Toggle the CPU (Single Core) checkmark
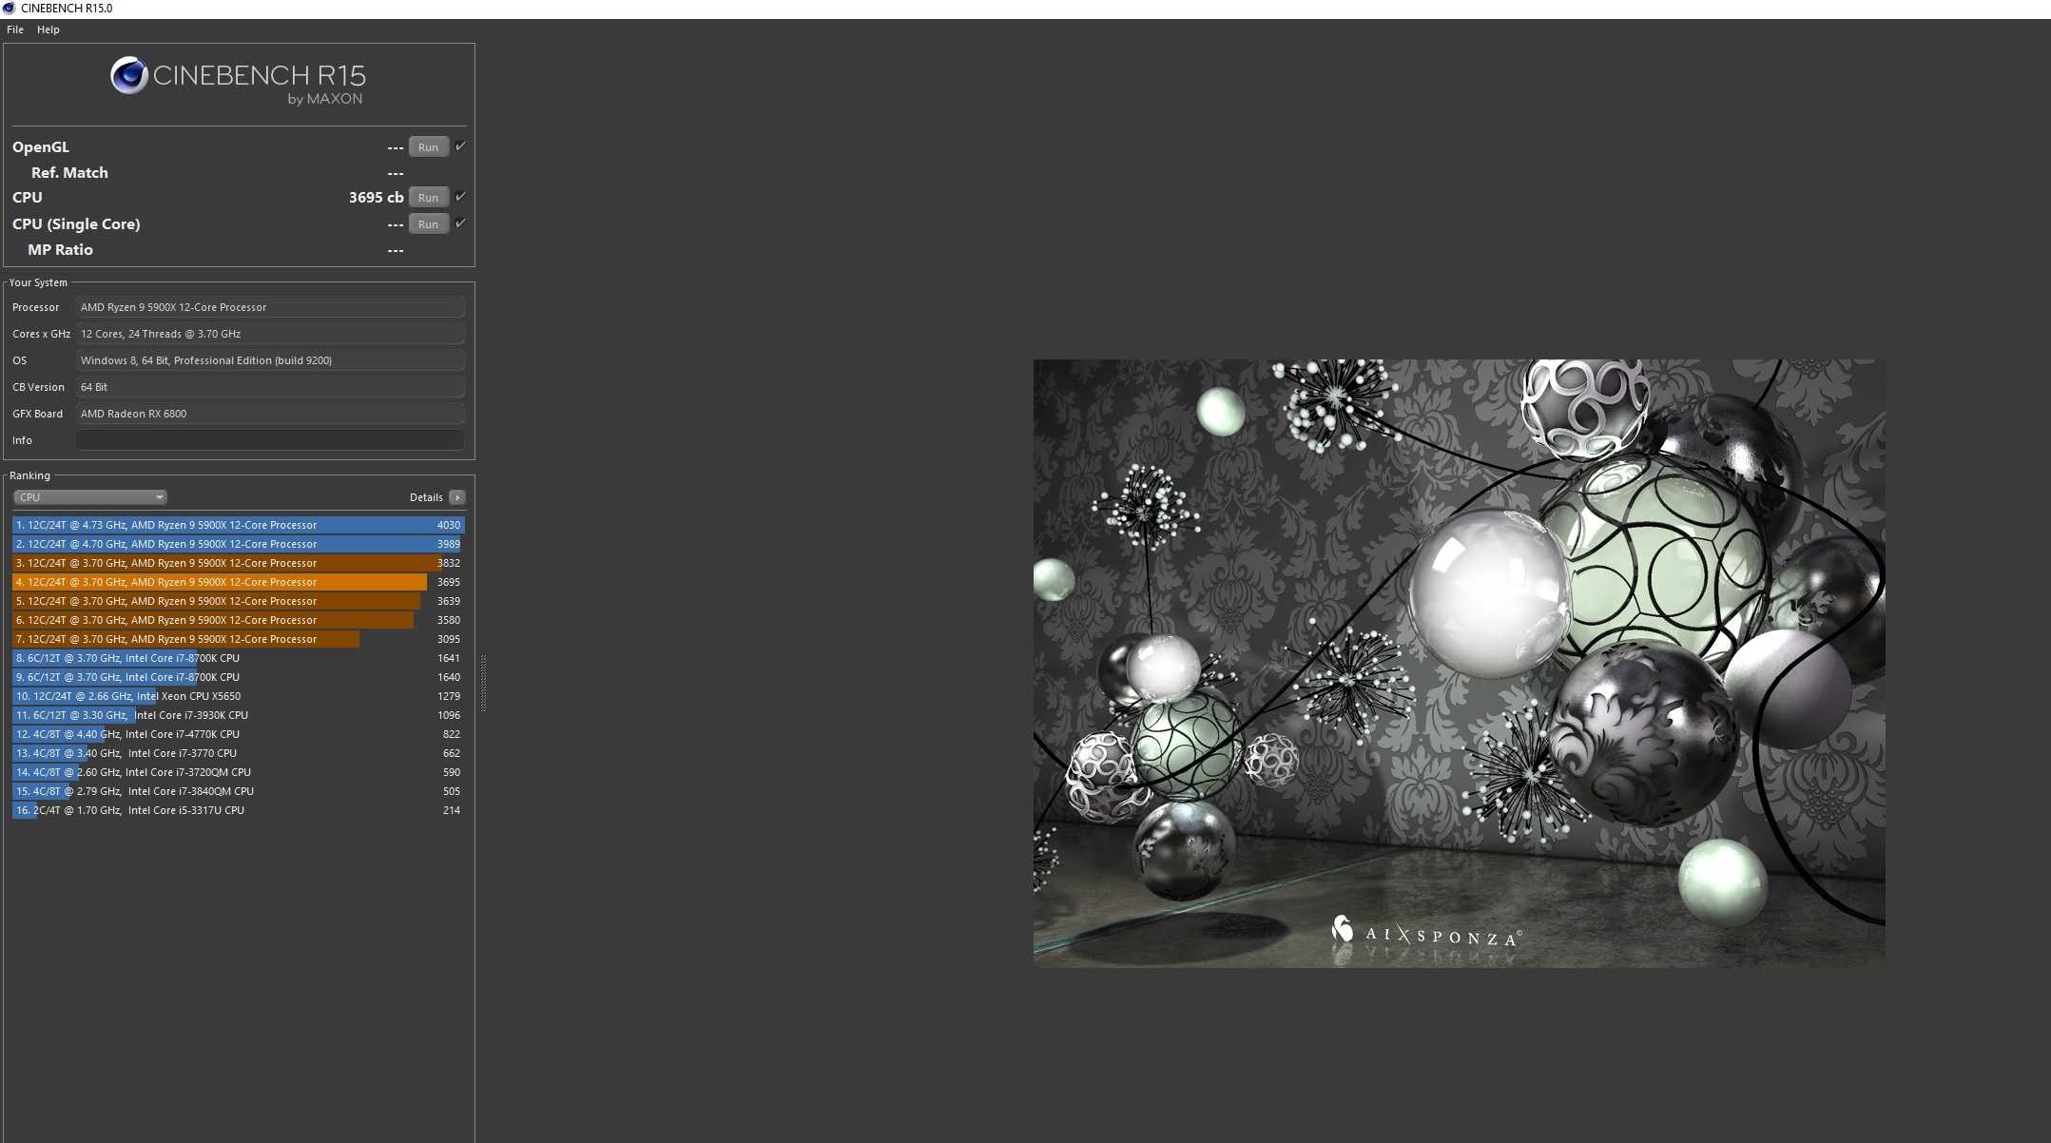The height and width of the screenshot is (1143, 2051). 461,223
